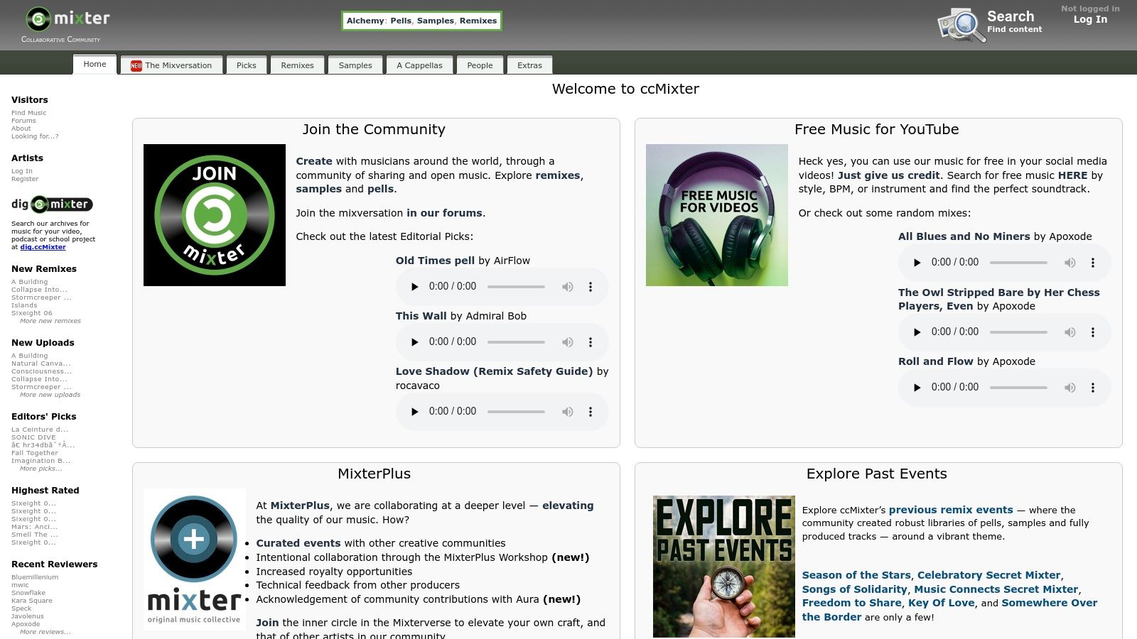Open Key Of Love event link
The height and width of the screenshot is (639, 1137).
pyautogui.click(x=942, y=603)
